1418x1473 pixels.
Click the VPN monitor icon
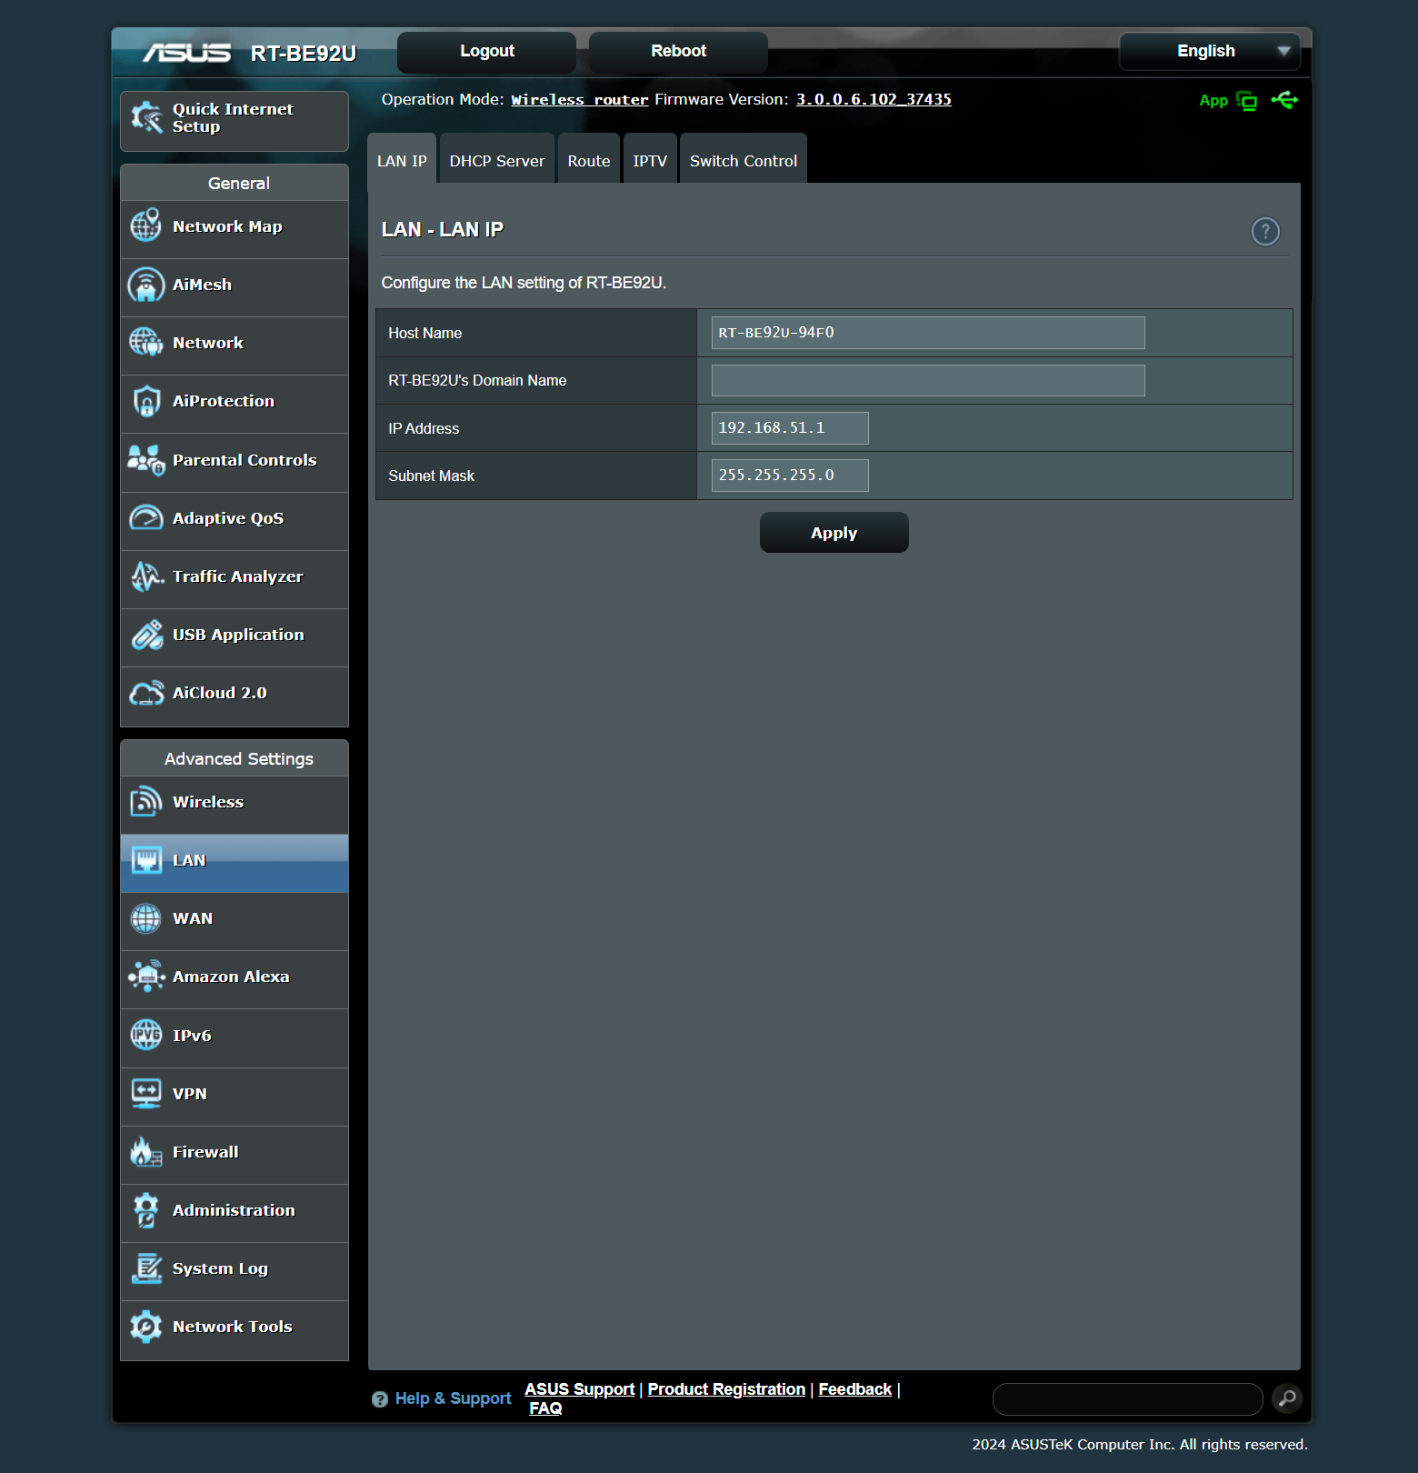click(x=146, y=1094)
